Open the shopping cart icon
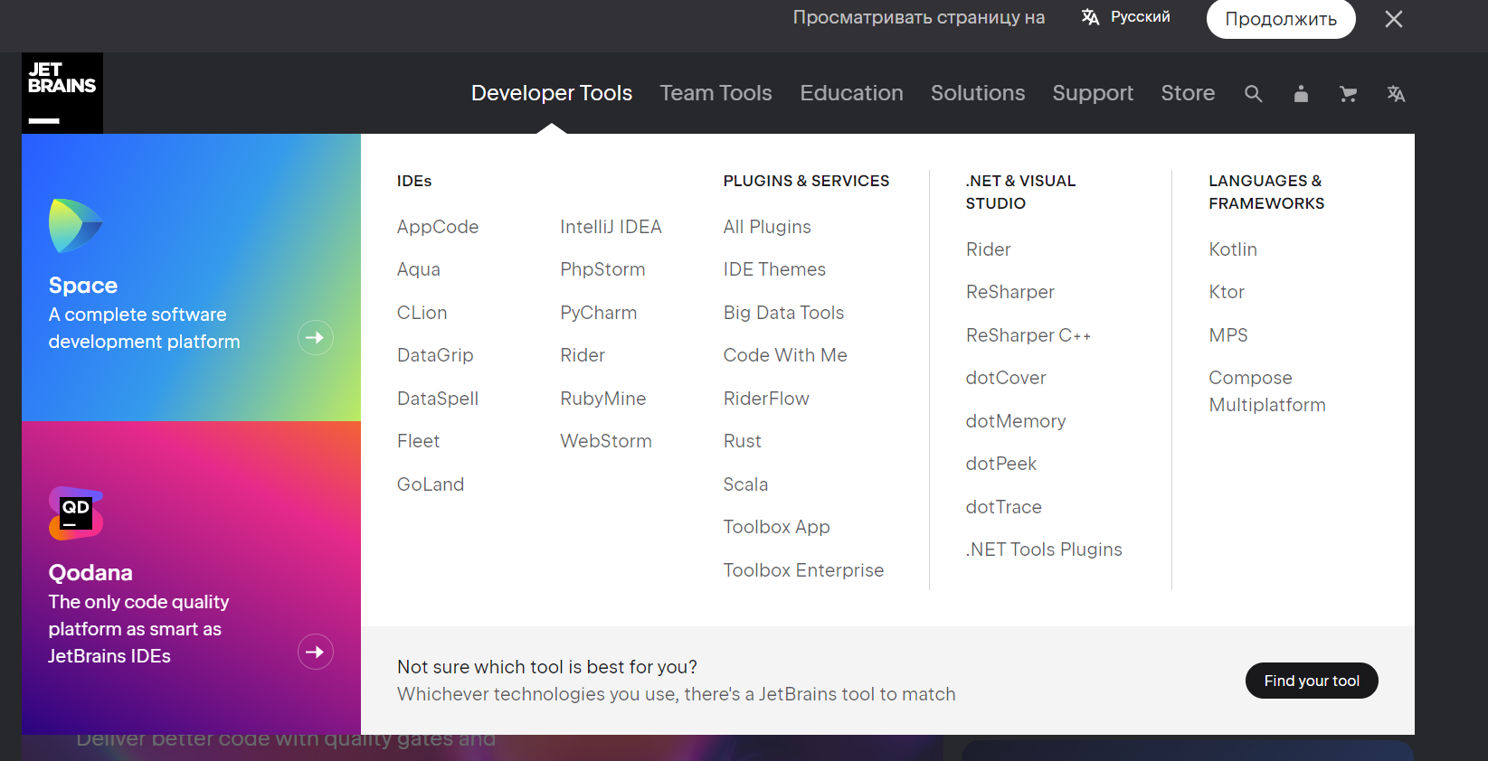This screenshot has height=761, width=1488. [1348, 94]
